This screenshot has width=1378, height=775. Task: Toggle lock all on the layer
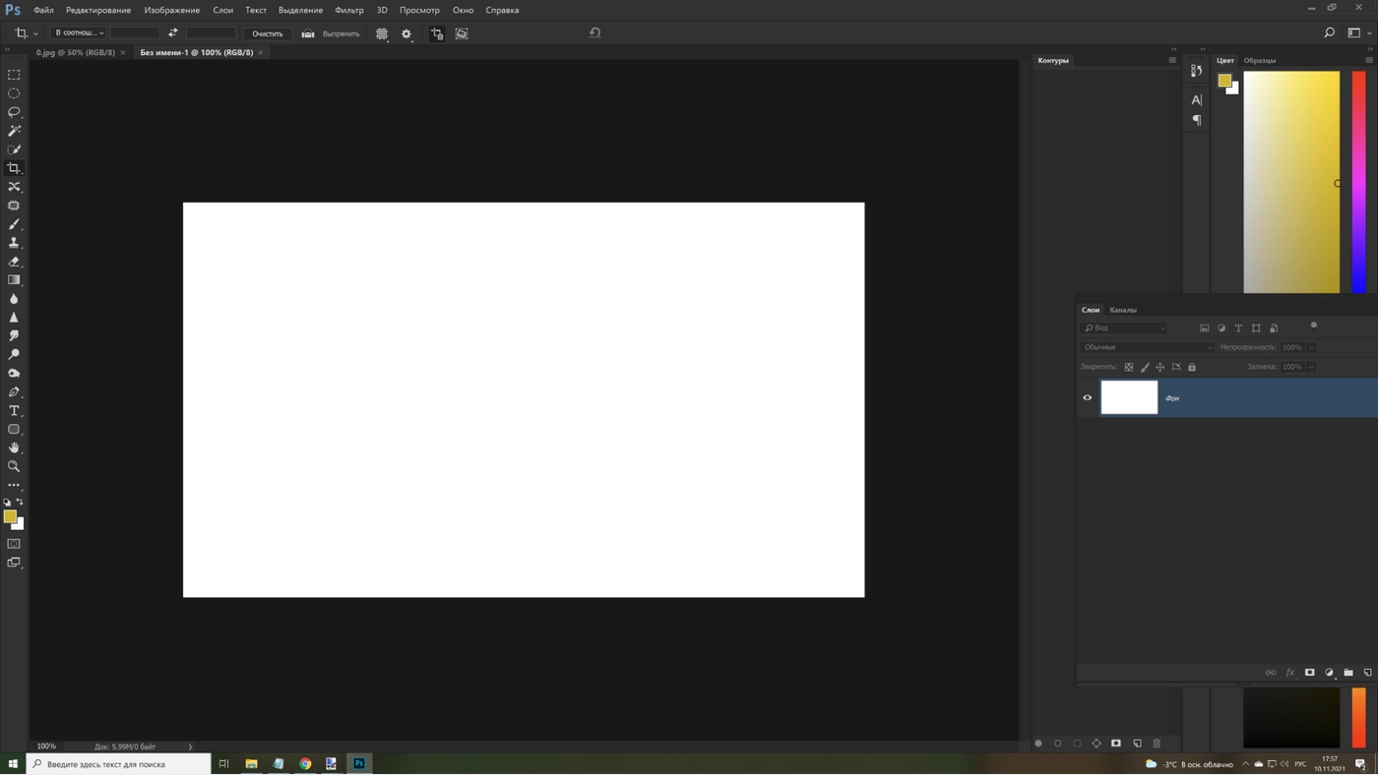(1192, 367)
